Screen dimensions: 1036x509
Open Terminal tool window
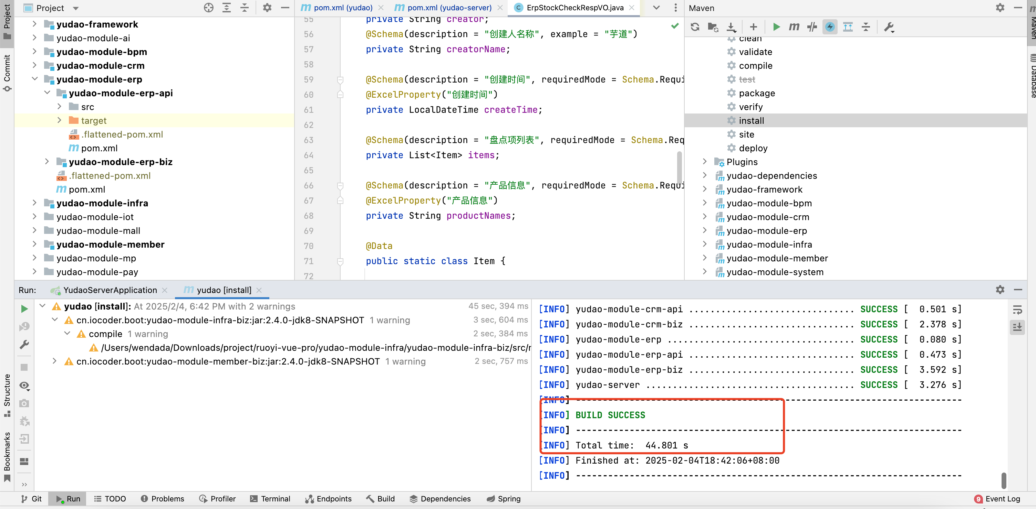click(x=270, y=499)
